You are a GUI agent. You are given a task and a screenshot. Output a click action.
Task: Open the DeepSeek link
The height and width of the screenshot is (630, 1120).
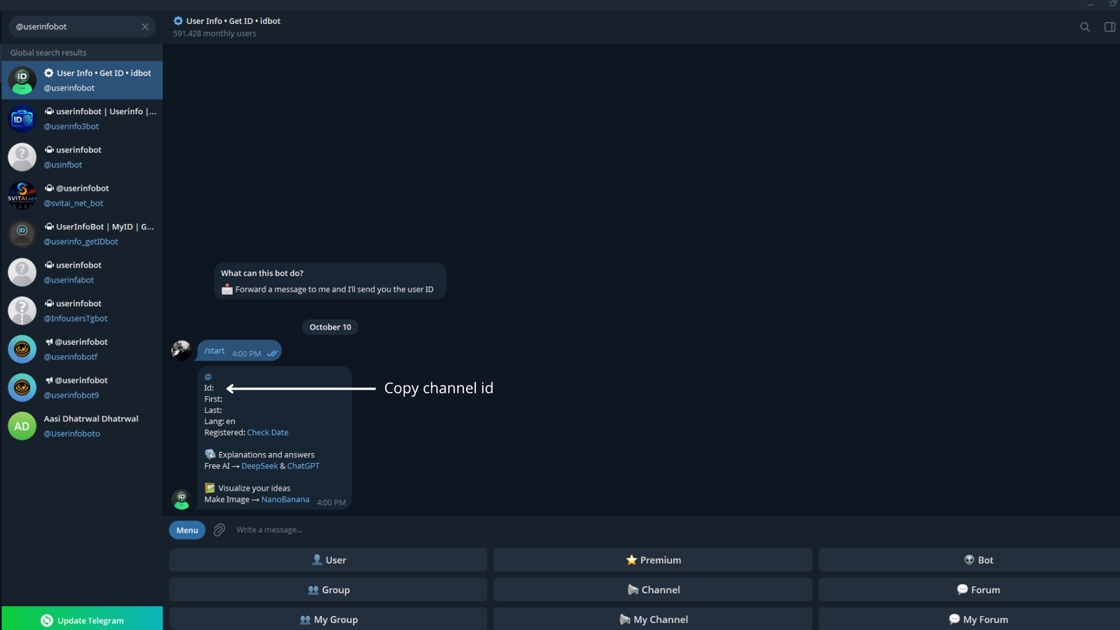259,466
